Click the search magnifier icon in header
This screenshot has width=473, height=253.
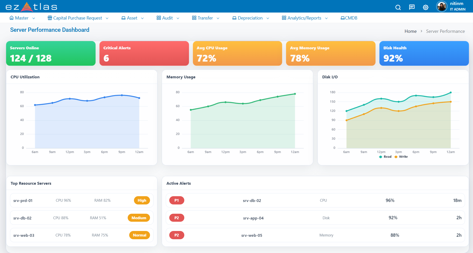pos(398,7)
